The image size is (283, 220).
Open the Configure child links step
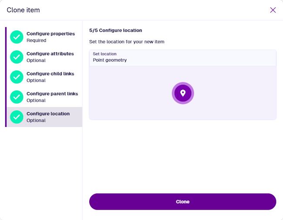50,74
